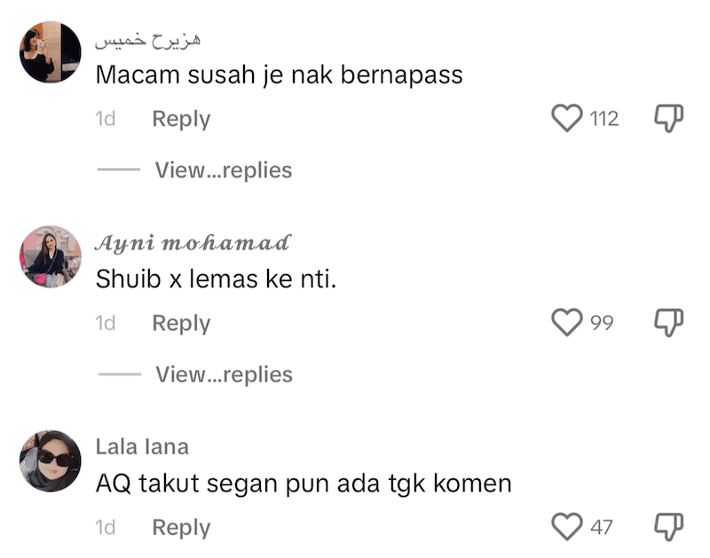
Task: Tap the heart icon on Ayni mohamad's comment
Action: click(x=566, y=323)
